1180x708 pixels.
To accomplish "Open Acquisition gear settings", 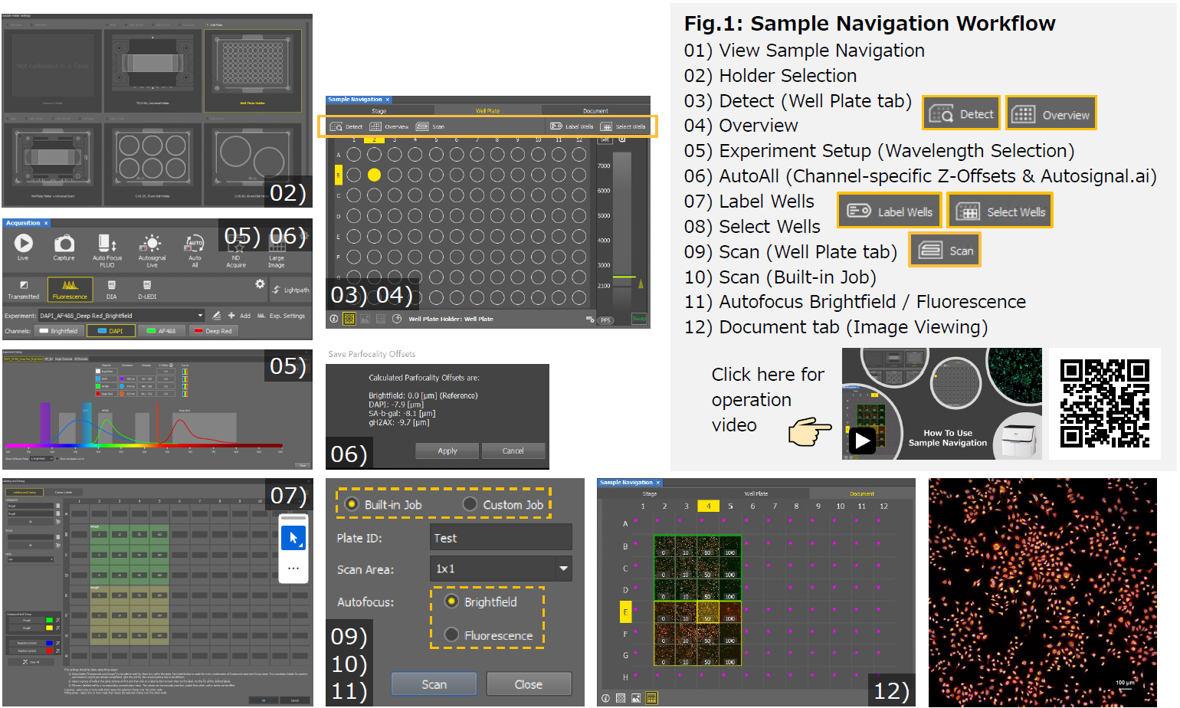I will 260,284.
